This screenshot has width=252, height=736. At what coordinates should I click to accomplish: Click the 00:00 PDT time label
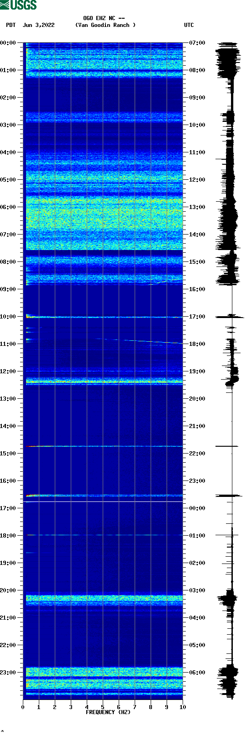click(x=8, y=43)
